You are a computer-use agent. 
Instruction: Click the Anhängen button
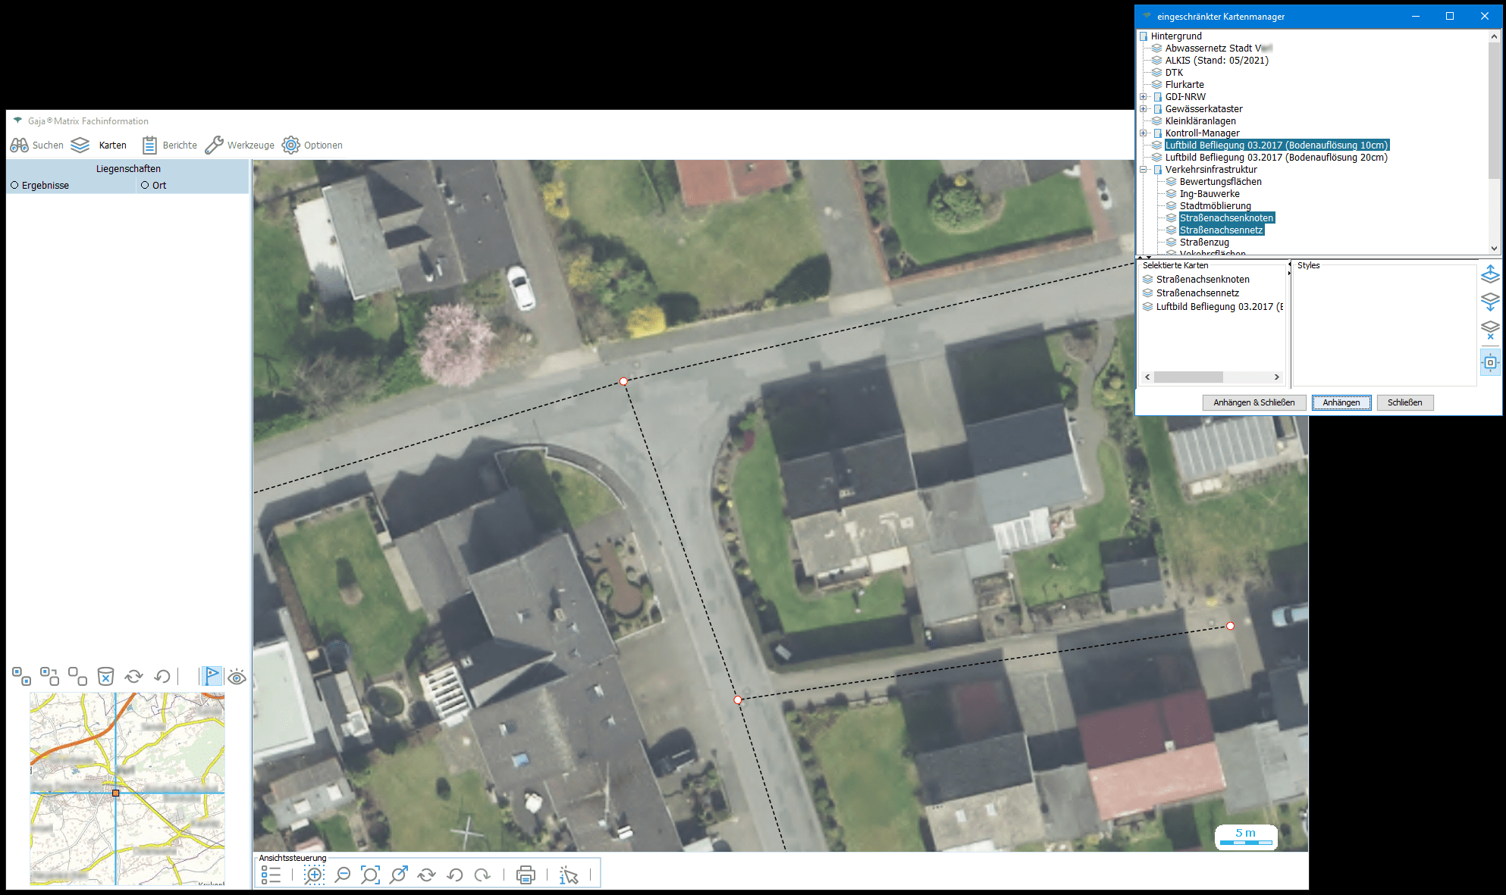(x=1341, y=402)
